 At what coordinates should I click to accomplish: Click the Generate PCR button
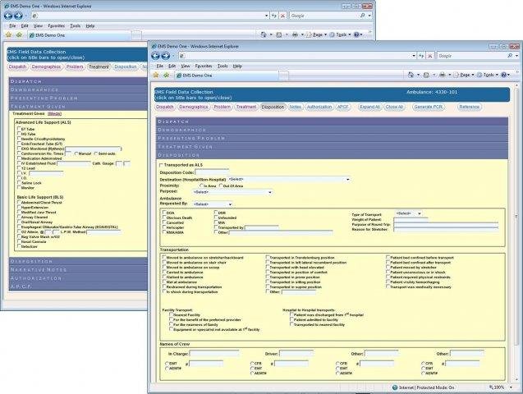428,107
